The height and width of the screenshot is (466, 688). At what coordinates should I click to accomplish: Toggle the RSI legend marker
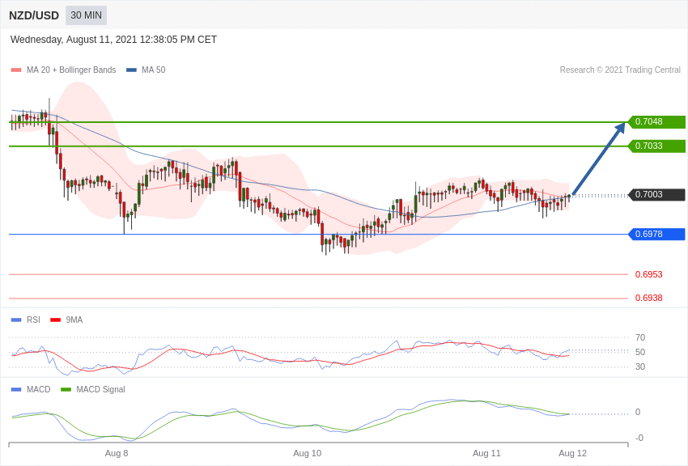(16, 320)
